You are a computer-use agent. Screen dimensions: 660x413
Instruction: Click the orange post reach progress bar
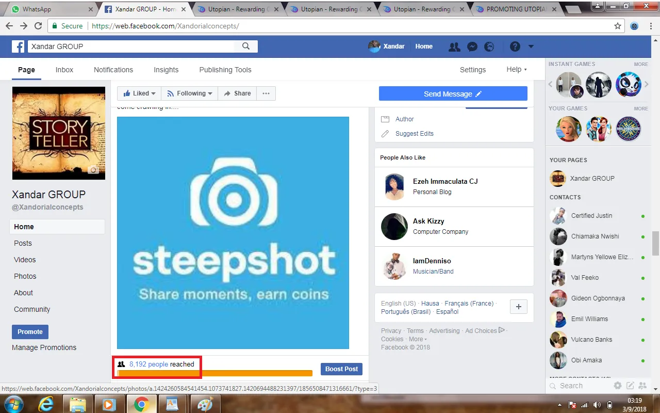[x=214, y=373]
